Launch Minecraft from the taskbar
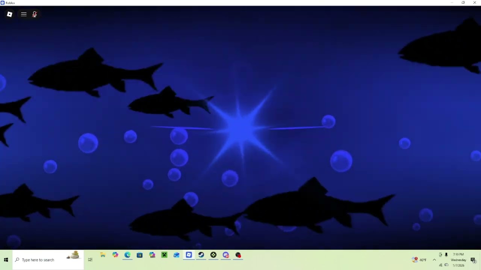Viewport: 481px width, 270px height. point(164,255)
